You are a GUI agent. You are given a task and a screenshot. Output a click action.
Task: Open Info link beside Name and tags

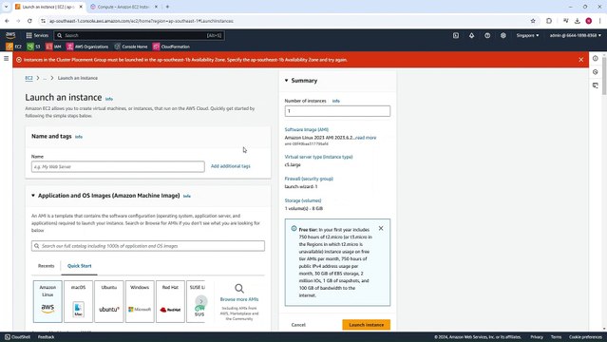point(79,137)
